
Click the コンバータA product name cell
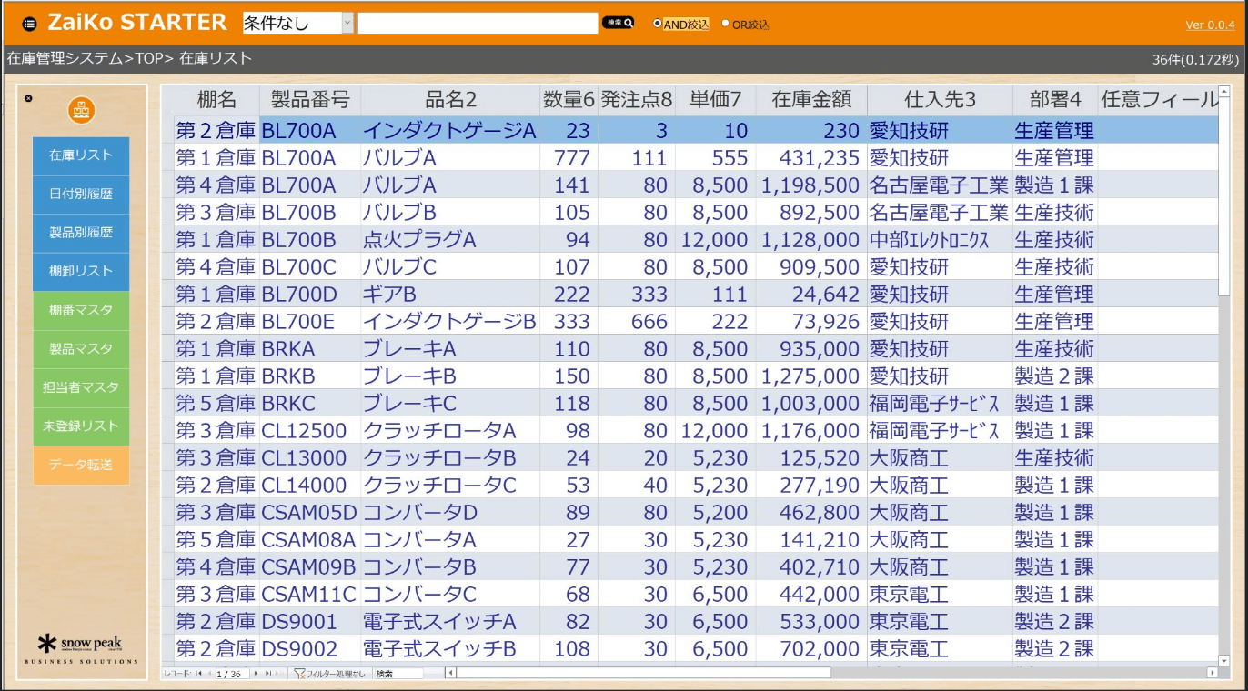450,539
